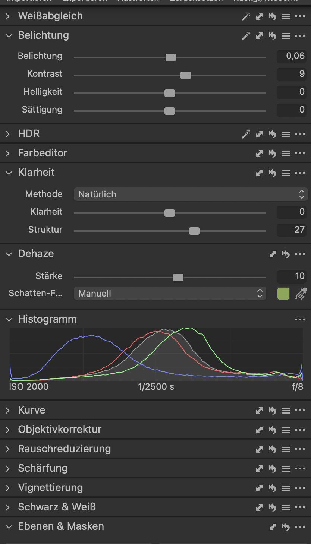Open the presets list for Kurve

[x=286, y=411]
